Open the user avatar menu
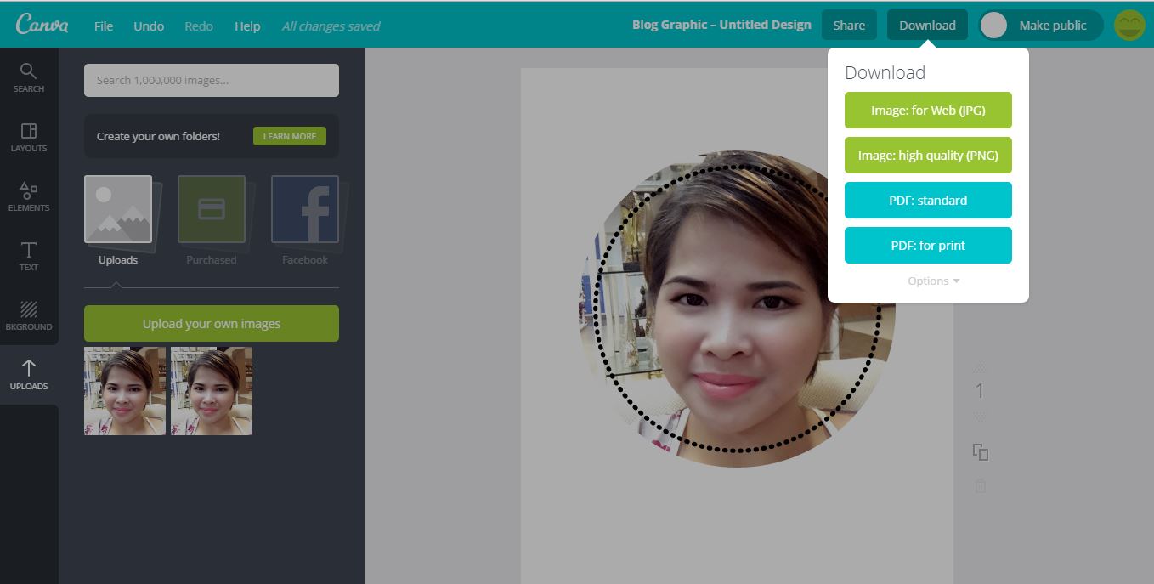Screen dimensions: 1154x584 click(1129, 26)
